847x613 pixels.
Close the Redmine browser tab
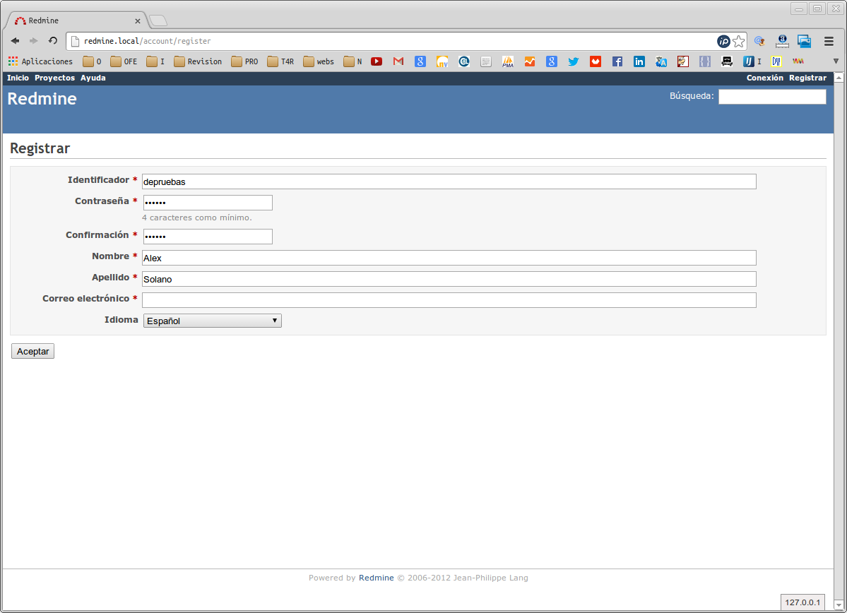pyautogui.click(x=137, y=21)
